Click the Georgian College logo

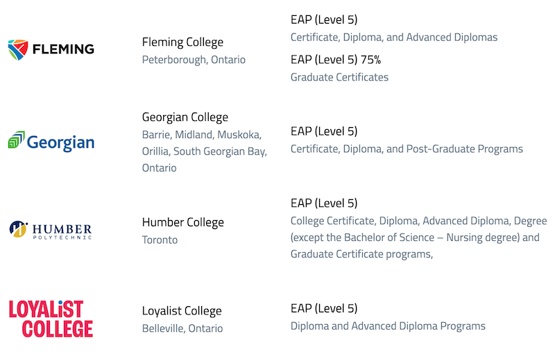[x=51, y=142]
